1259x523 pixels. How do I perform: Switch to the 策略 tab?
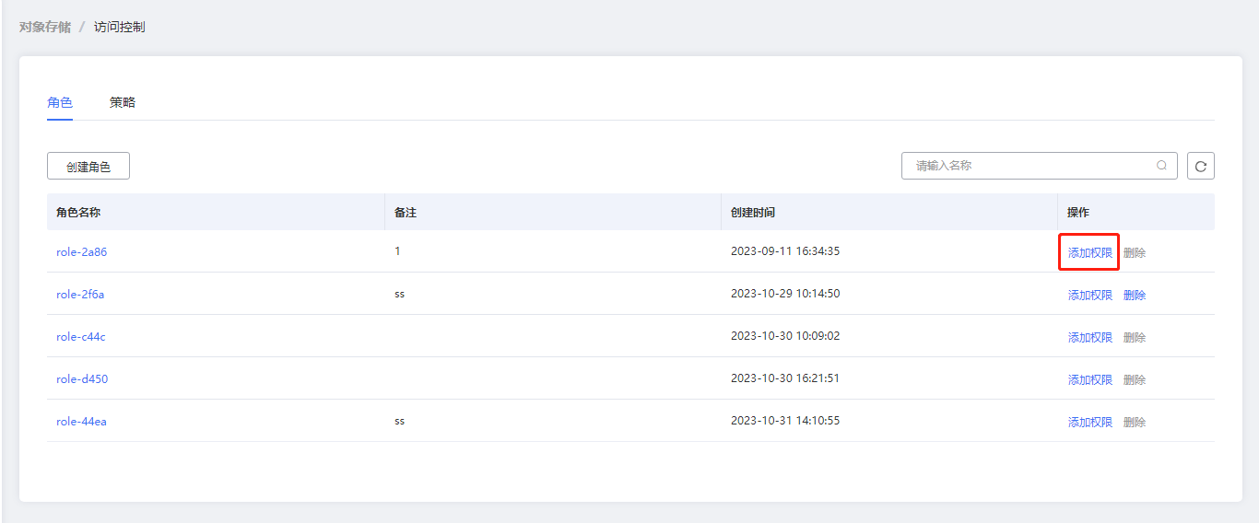coord(123,102)
